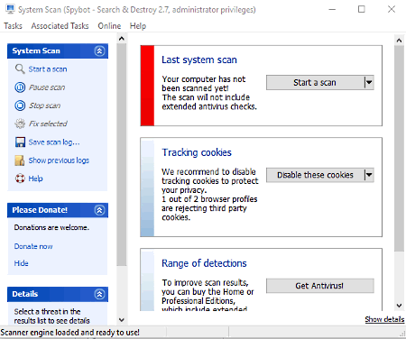Collapse the Details panel
406x339 pixels.
pos(99,294)
